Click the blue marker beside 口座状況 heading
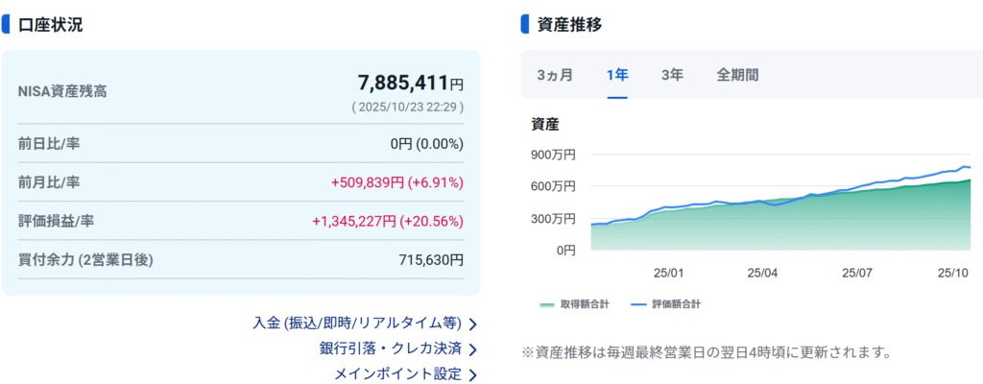Screen dimensions: 983x384 [x=6, y=24]
